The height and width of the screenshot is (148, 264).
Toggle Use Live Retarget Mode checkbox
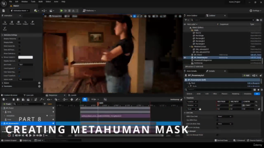coord(217,135)
